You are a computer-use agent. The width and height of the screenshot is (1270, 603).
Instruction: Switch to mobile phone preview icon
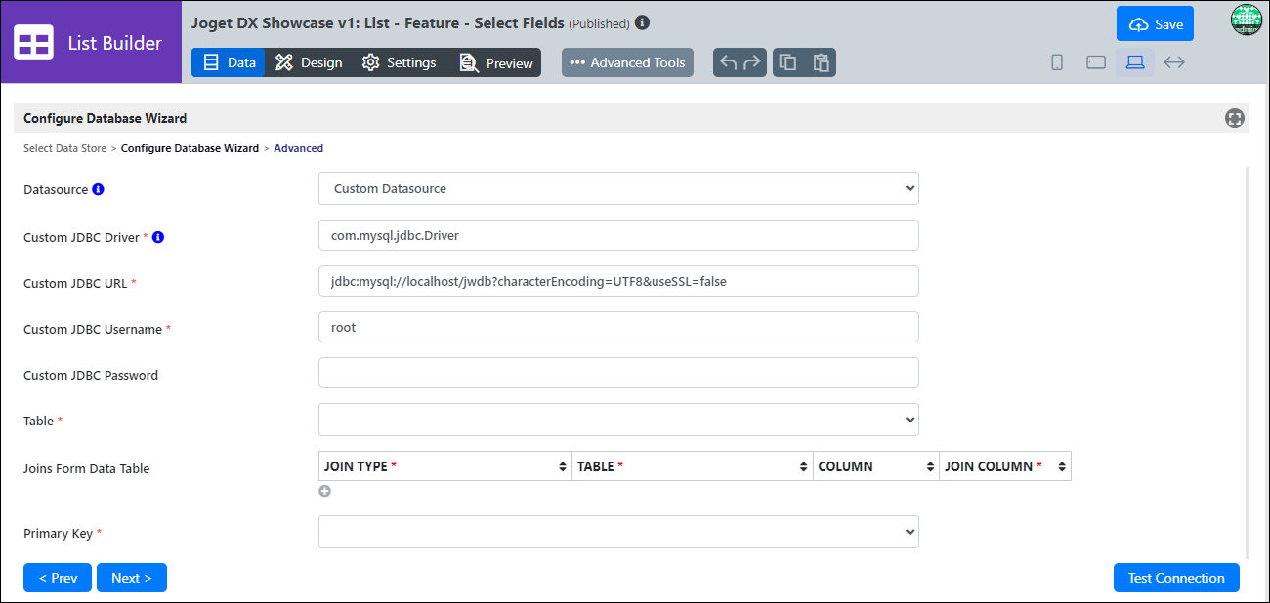[x=1057, y=62]
